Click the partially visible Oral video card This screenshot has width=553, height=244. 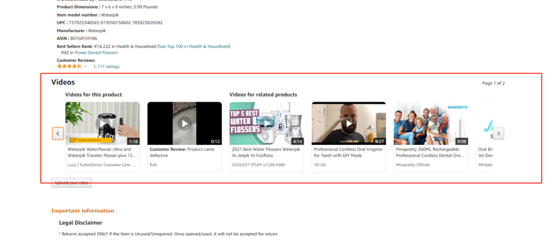coord(484,137)
